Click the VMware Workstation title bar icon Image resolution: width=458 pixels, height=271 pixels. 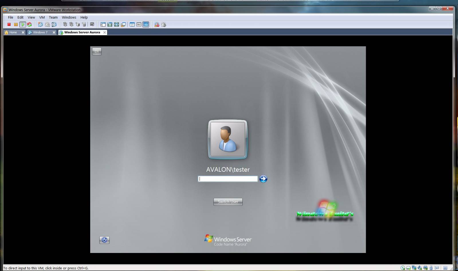5,10
